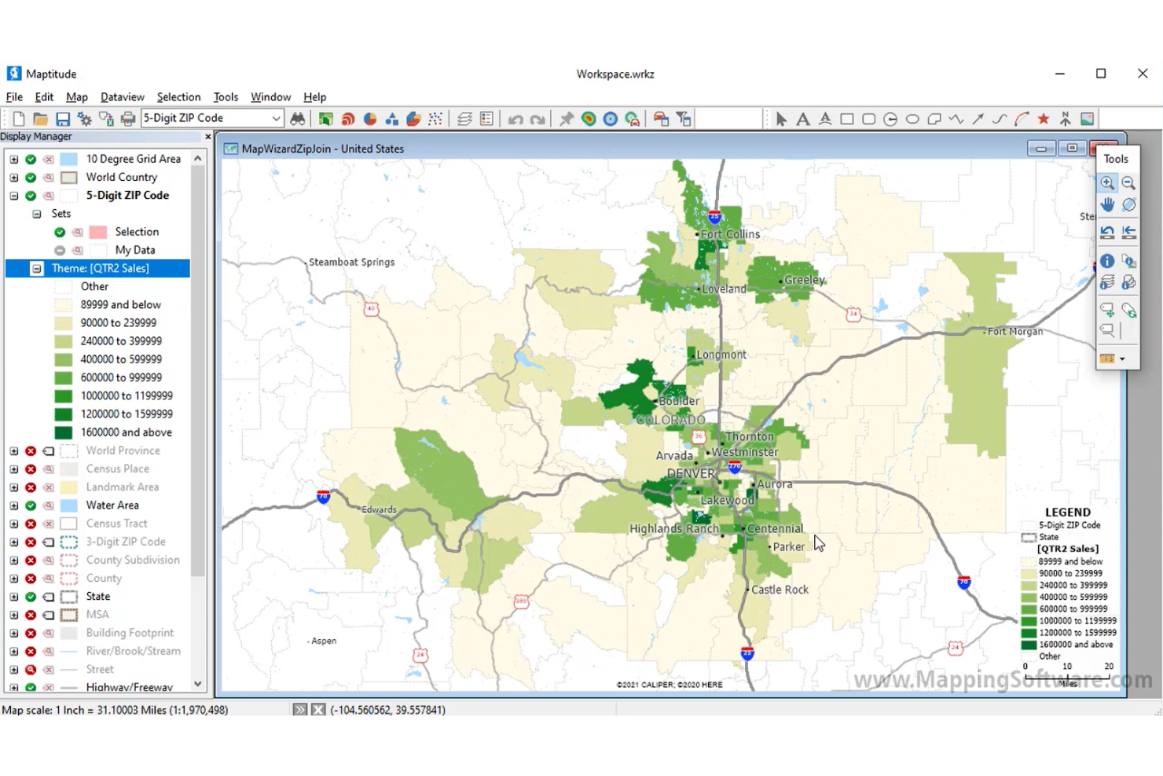This screenshot has width=1163, height=776.
Task: Toggle visibility of World Country layer
Action: 31,178
